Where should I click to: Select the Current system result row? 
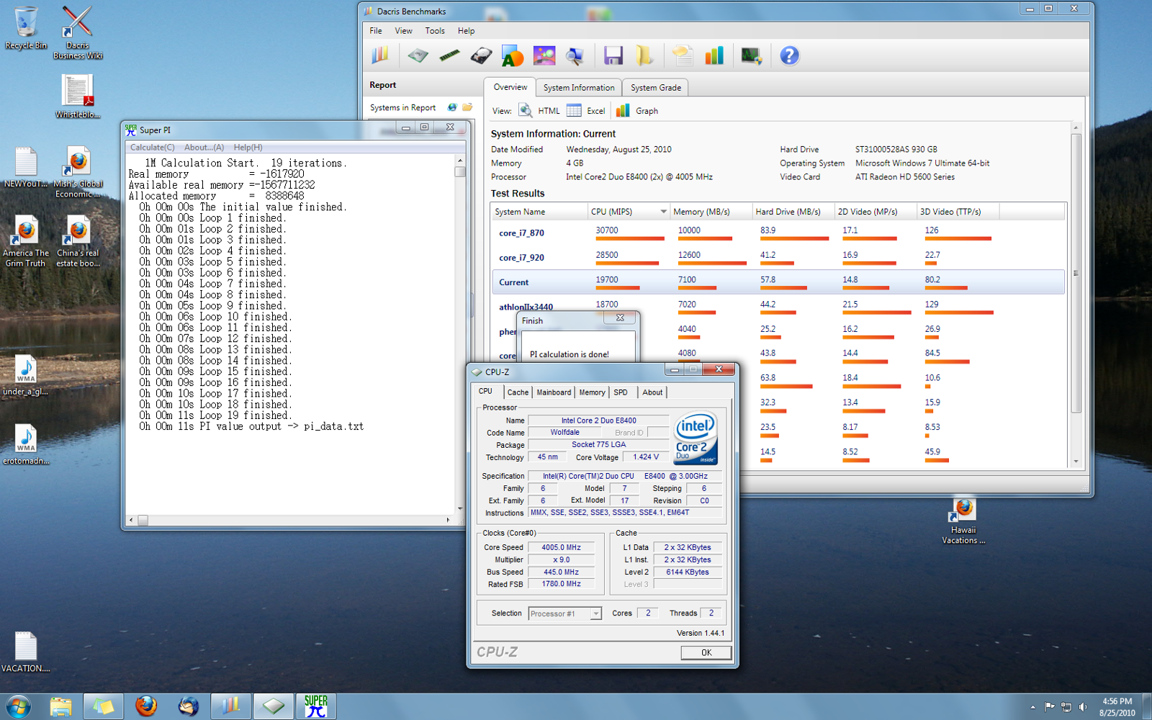778,282
